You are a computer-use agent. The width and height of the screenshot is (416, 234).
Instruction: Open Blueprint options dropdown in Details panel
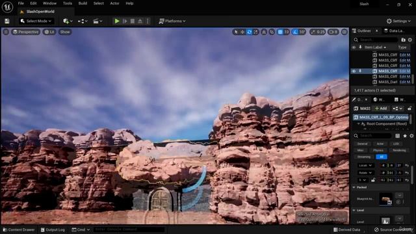coord(397,109)
